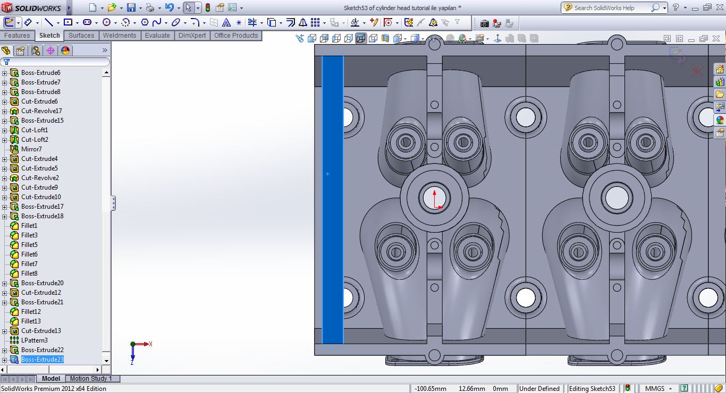Open the DisplayManager panel tab
726x393 pixels.
coord(65,50)
